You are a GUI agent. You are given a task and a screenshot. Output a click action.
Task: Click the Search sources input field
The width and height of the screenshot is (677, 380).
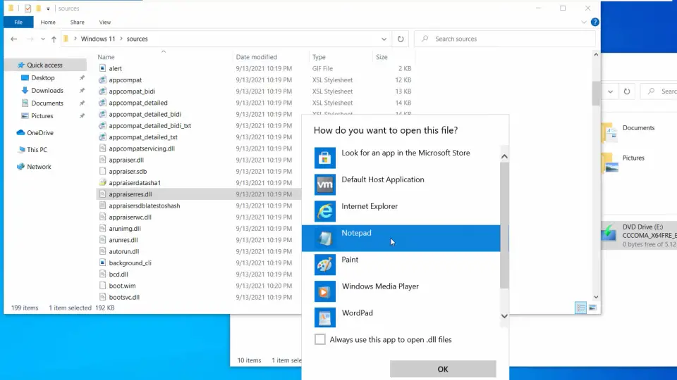[x=504, y=39]
